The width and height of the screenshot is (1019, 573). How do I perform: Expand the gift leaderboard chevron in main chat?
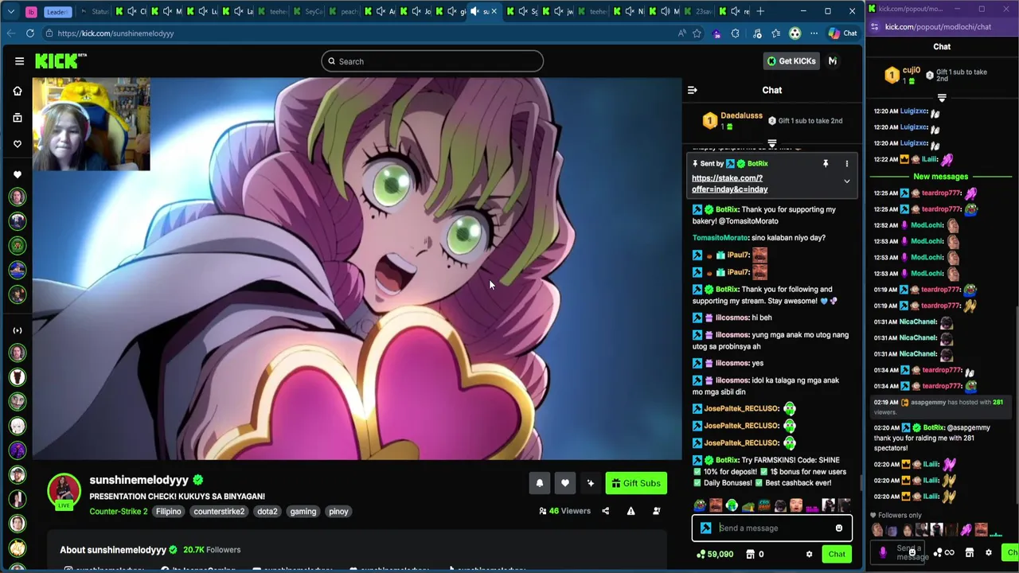tap(772, 143)
